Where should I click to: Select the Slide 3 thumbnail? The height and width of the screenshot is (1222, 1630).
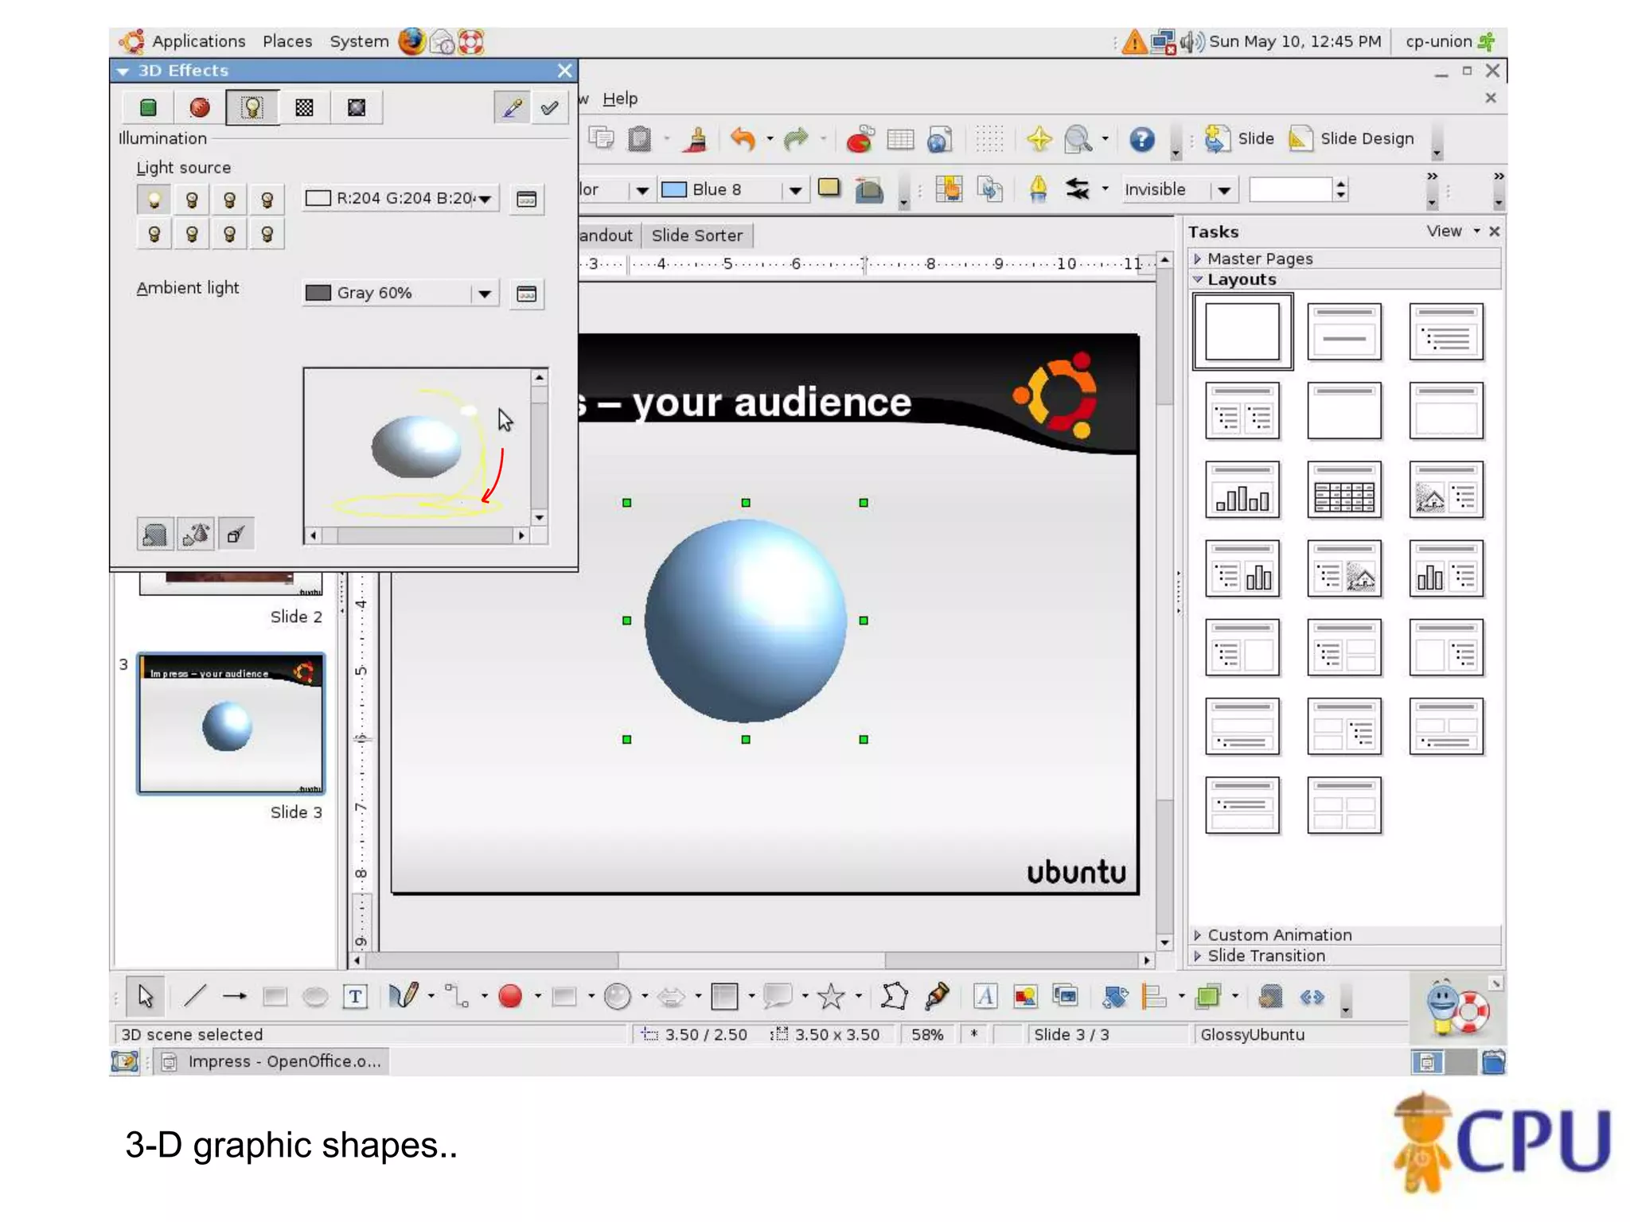tap(231, 723)
